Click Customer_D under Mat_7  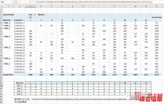pyautogui.click(x=19, y=72)
